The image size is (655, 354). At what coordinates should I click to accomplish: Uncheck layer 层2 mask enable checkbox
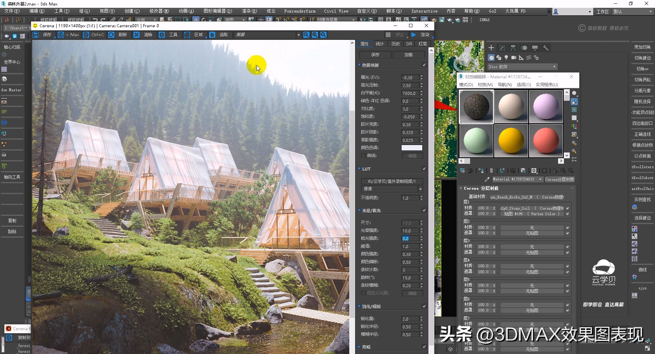click(568, 233)
